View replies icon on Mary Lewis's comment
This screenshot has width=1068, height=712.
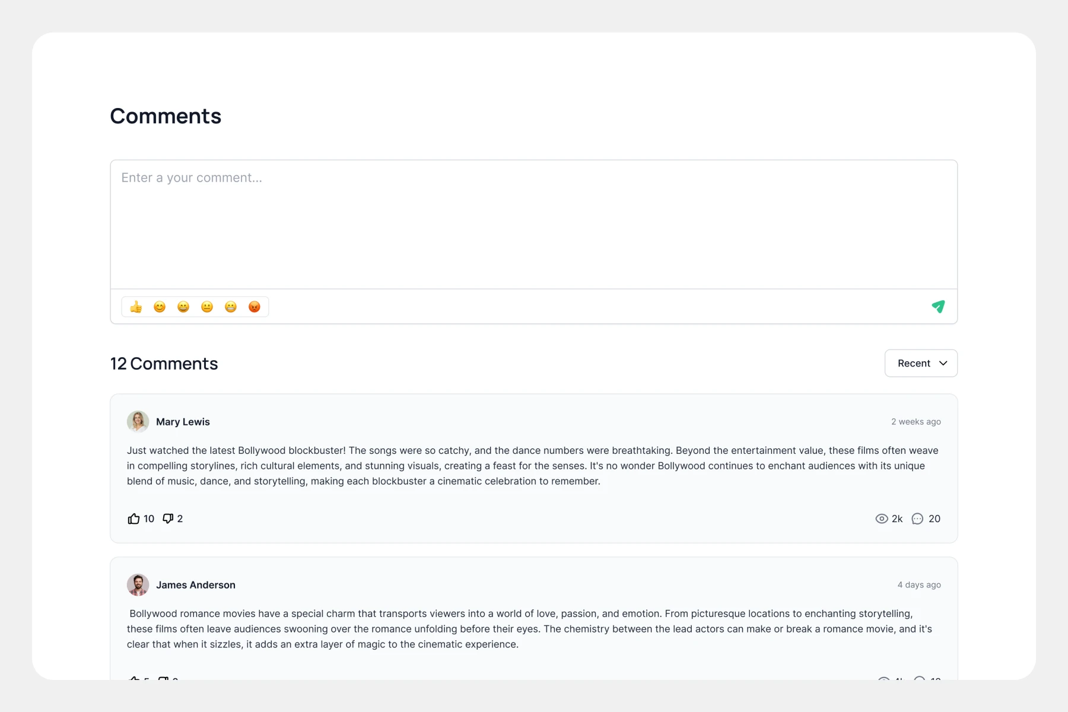click(x=917, y=519)
